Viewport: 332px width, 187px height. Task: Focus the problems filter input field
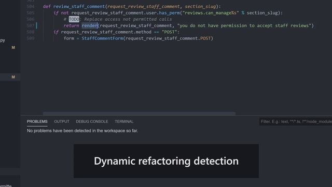[296, 122]
